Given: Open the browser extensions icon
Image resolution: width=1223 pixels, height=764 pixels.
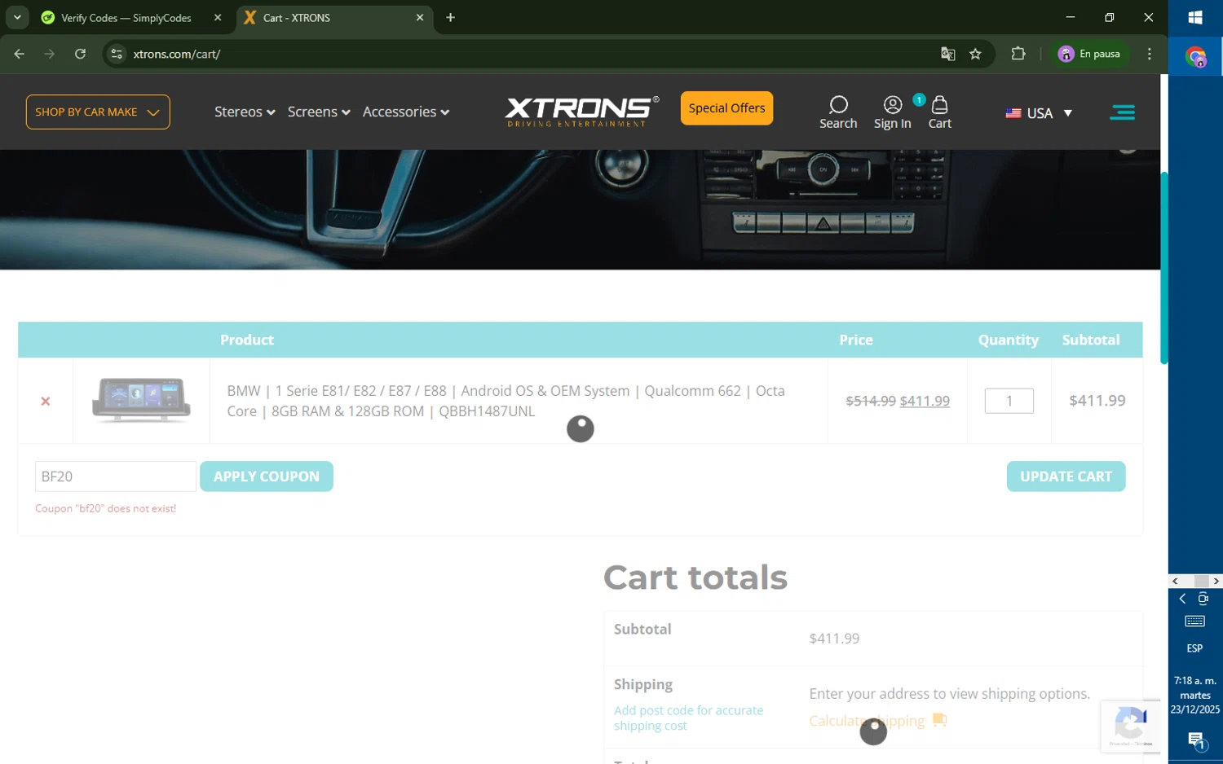Looking at the screenshot, I should [x=1018, y=54].
